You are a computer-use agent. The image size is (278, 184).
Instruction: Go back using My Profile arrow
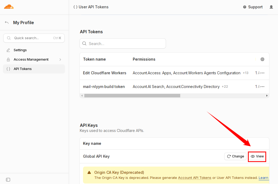pyautogui.click(x=7, y=23)
